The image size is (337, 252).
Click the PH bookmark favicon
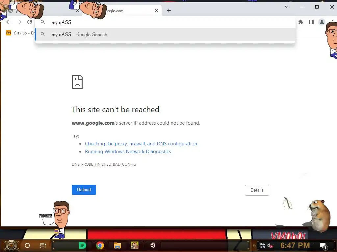pos(8,33)
